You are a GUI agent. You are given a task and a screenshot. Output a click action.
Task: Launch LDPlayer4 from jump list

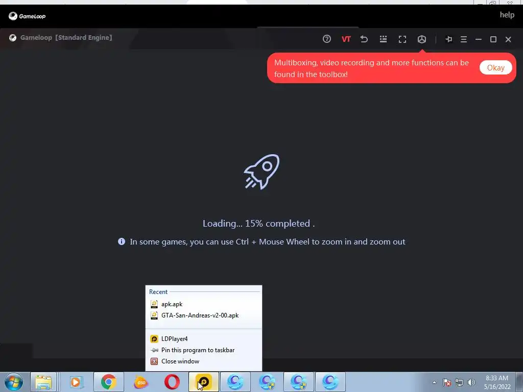[x=203, y=339]
